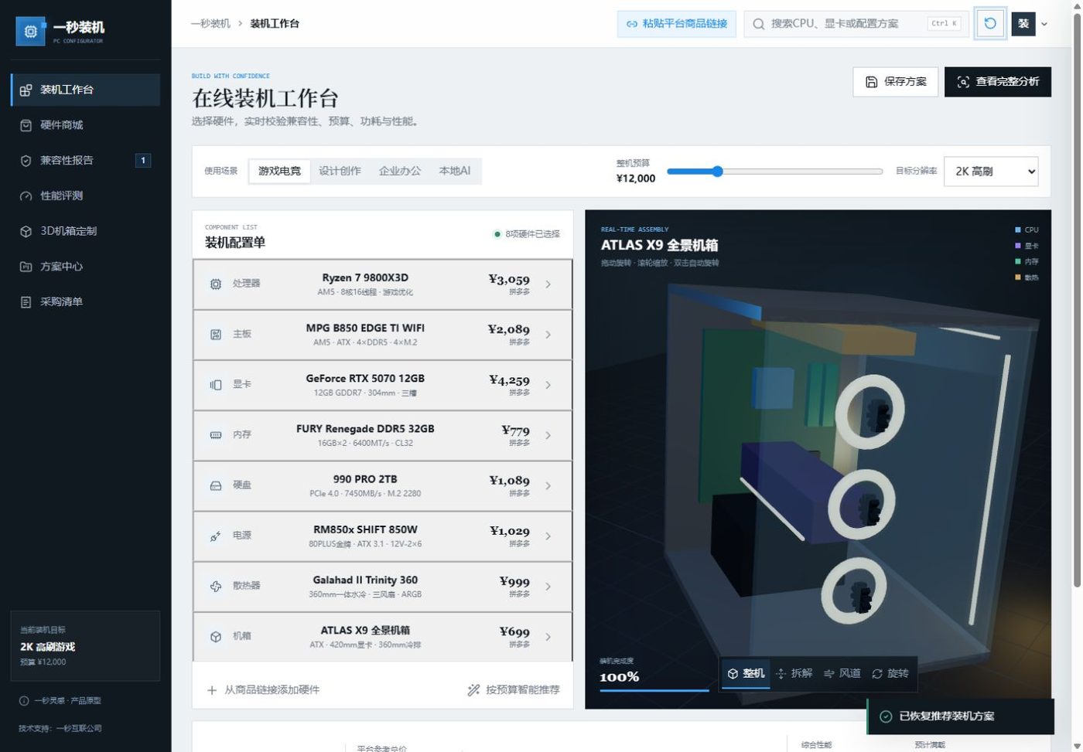Click the 硬盘 drive icon

(216, 485)
